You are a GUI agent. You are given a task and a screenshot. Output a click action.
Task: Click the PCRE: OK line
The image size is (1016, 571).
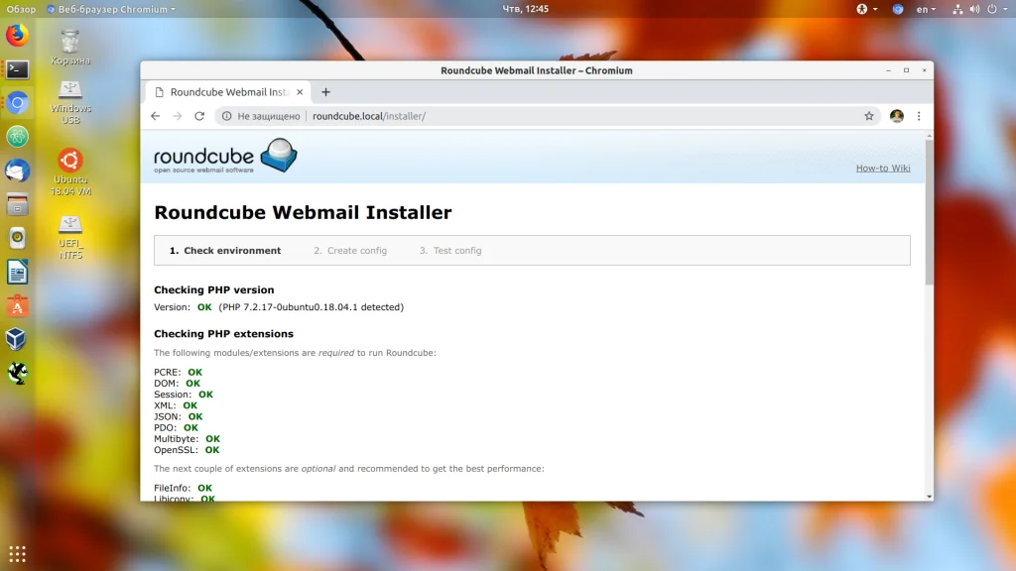179,373
